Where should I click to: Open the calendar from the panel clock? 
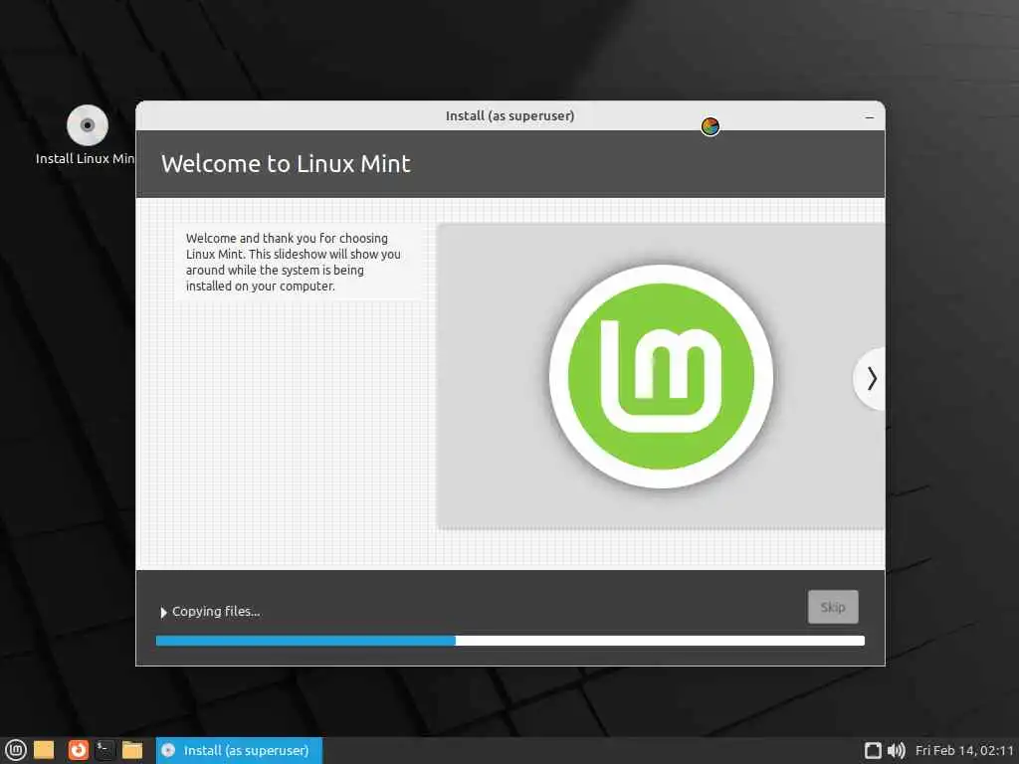963,750
